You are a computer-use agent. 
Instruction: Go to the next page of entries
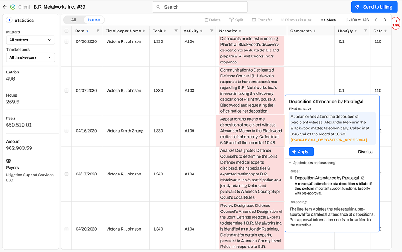click(385, 20)
